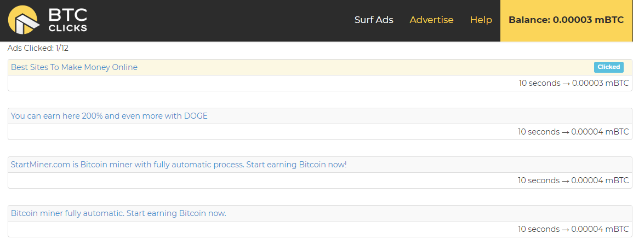Click the BTC Clicks logo icon
The image size is (633, 245).
[24, 20]
